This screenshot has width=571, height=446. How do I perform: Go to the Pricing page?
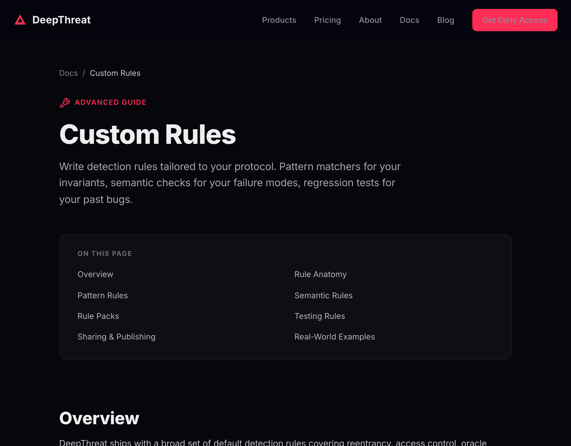327,20
